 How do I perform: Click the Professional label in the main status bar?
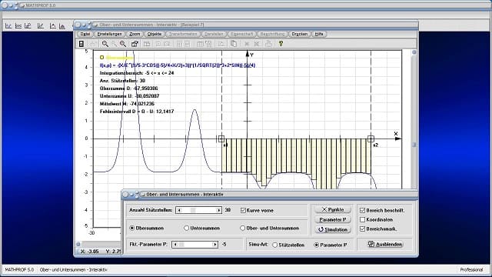coord(471,270)
